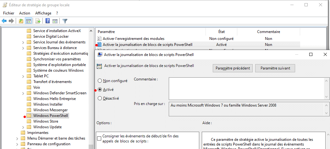This screenshot has width=330, height=149.
Task: Expand the Service Journal des événements node
Action: 23,42
